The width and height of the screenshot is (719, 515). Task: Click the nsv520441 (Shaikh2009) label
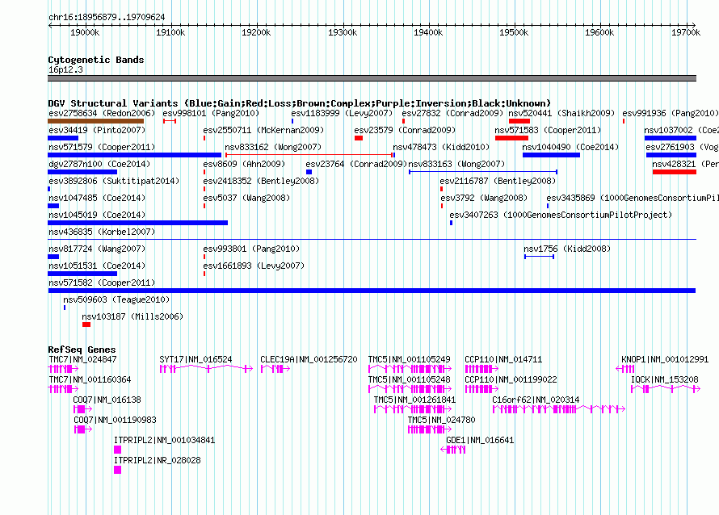pyautogui.click(x=561, y=113)
